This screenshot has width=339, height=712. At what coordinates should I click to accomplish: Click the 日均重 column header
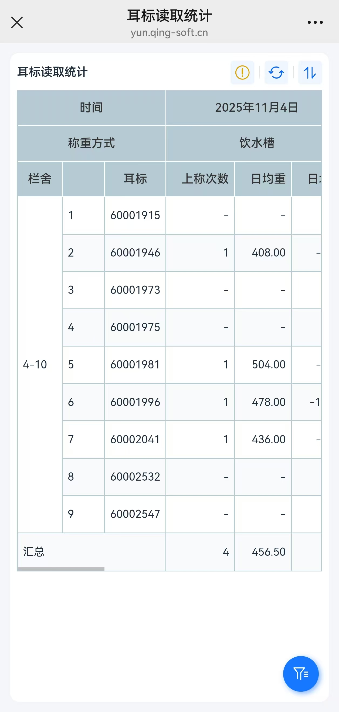pyautogui.click(x=268, y=179)
